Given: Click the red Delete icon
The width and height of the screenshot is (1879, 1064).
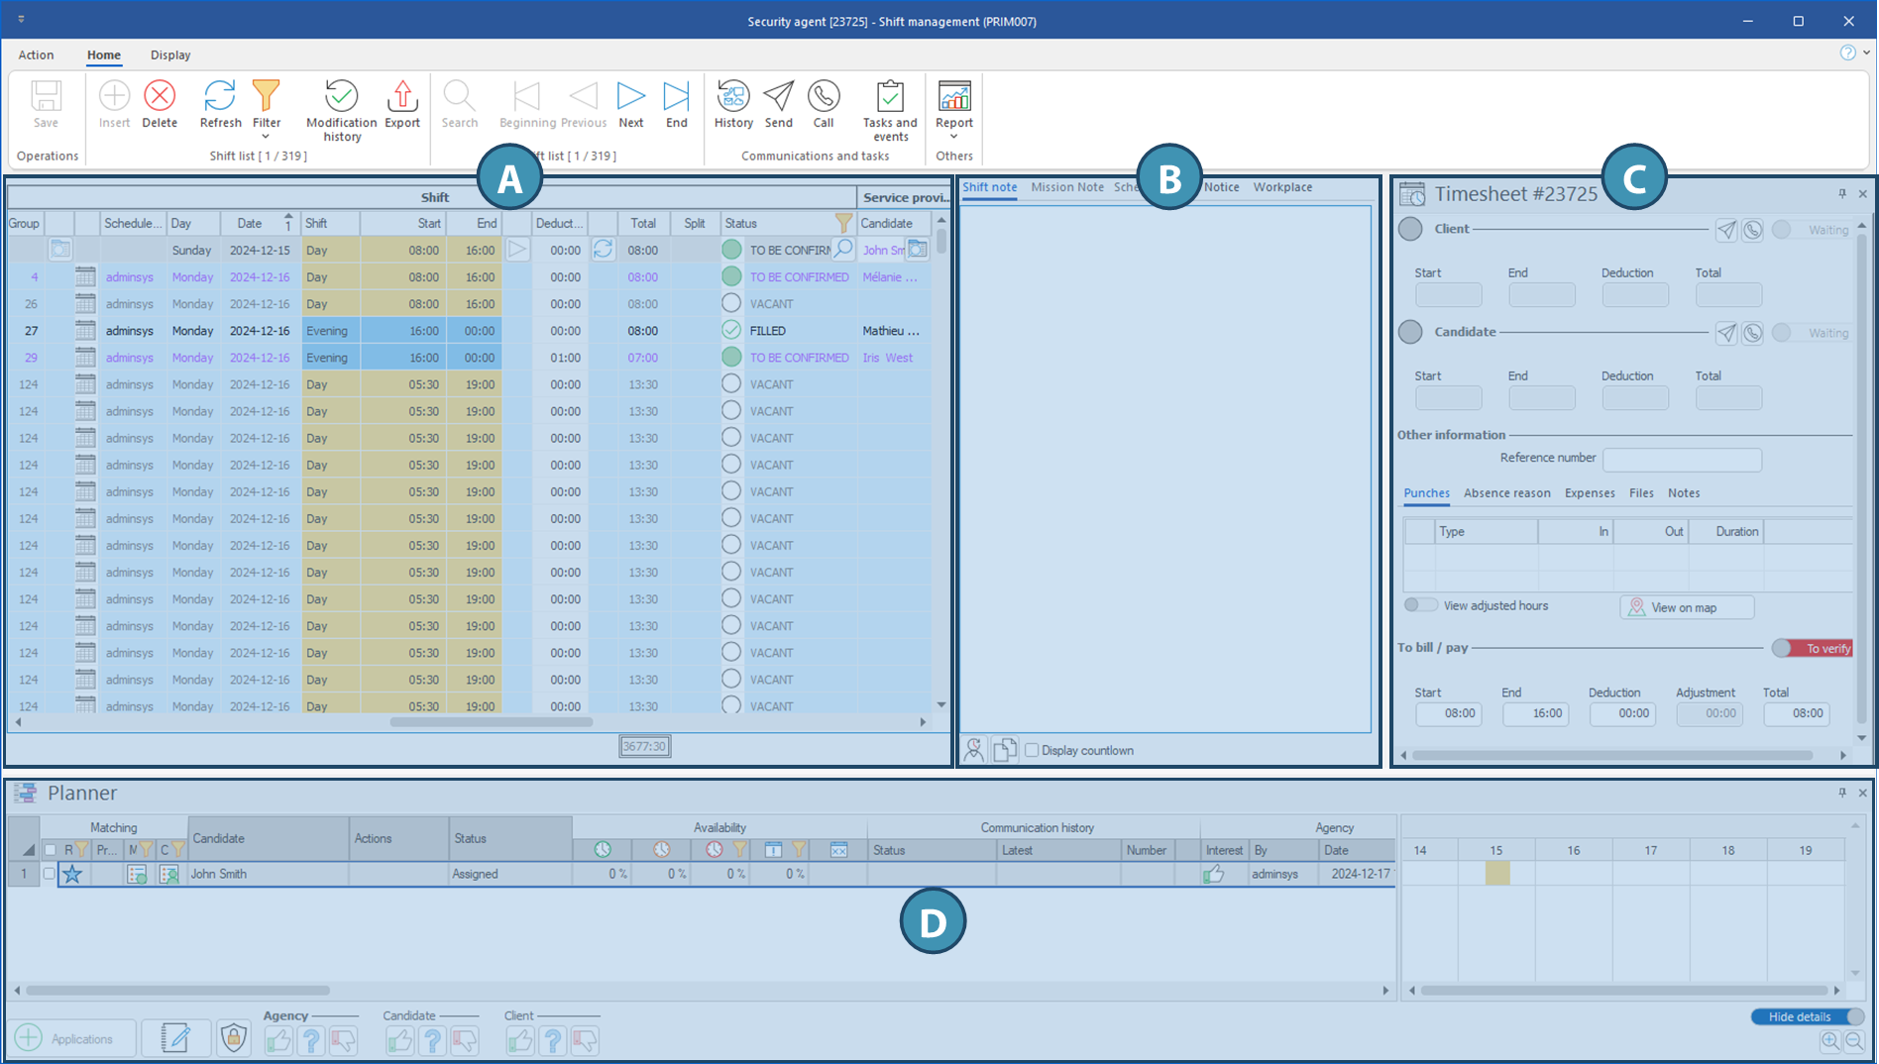Looking at the screenshot, I should click(x=160, y=97).
